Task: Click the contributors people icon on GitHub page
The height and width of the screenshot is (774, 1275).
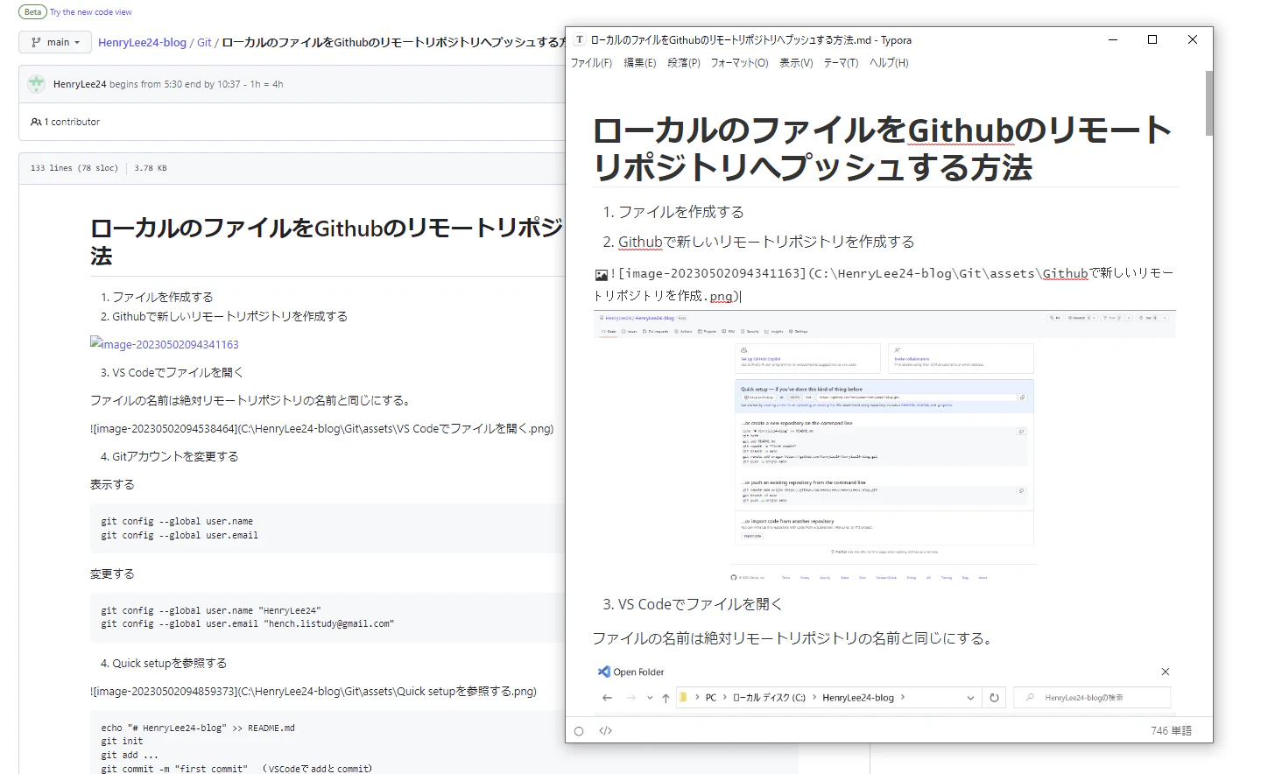Action: click(x=36, y=122)
